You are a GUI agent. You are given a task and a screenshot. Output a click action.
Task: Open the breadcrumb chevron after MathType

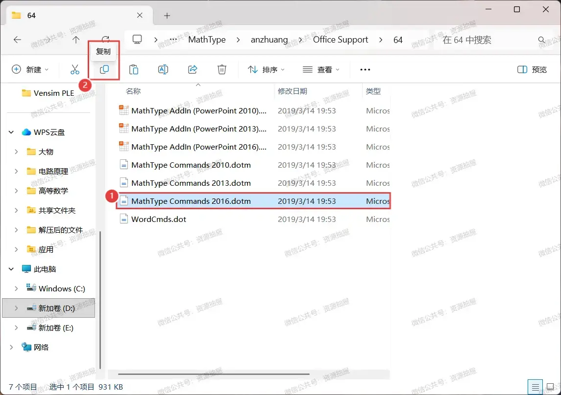[x=238, y=40]
